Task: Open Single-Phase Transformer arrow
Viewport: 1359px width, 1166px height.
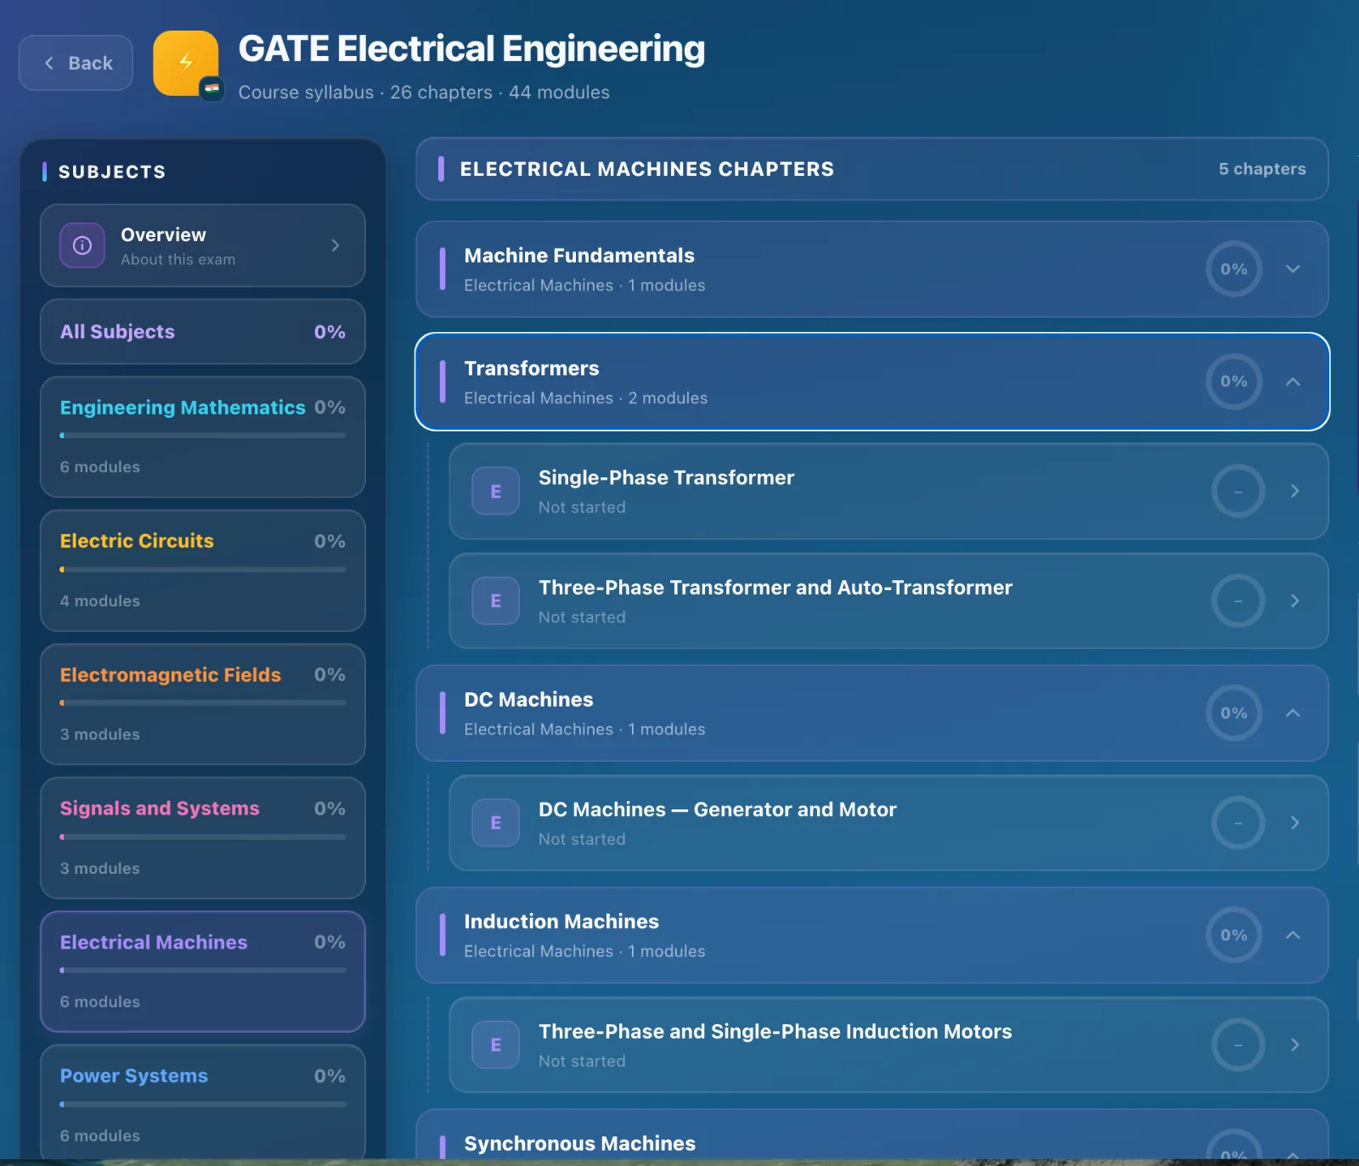Action: pyautogui.click(x=1294, y=491)
